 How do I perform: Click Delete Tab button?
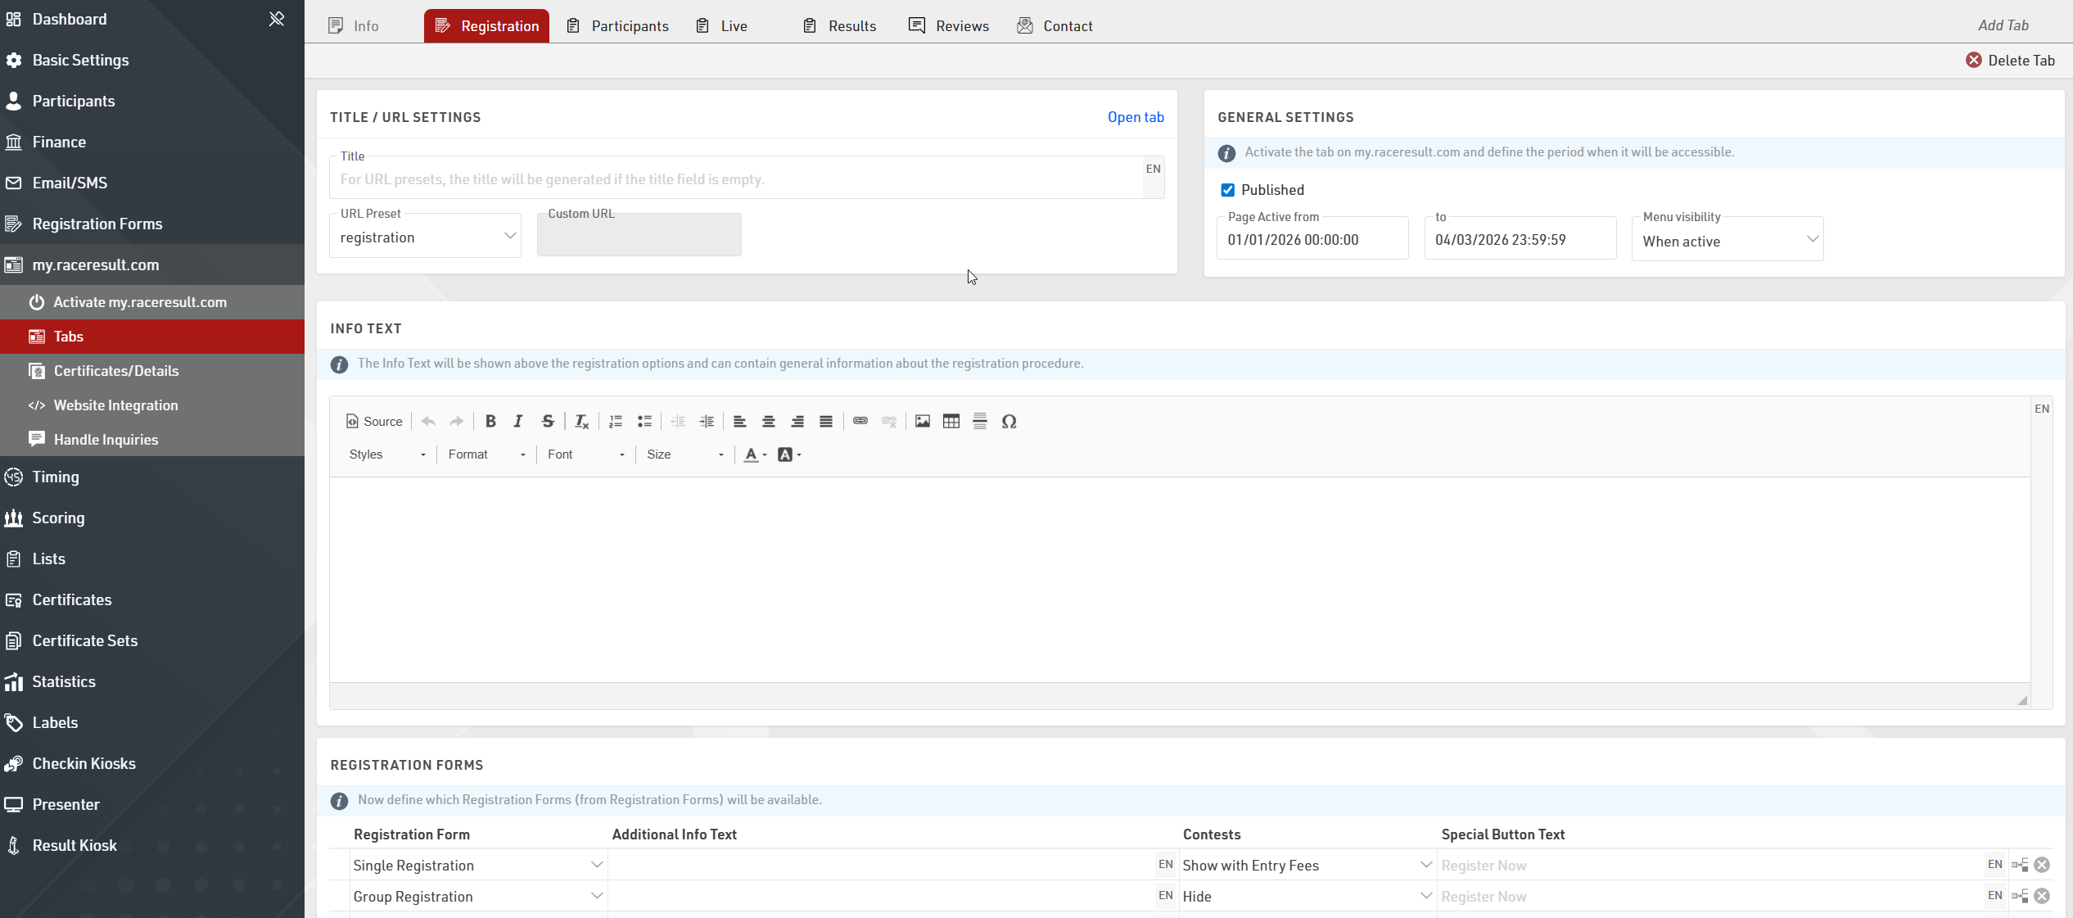point(2010,61)
